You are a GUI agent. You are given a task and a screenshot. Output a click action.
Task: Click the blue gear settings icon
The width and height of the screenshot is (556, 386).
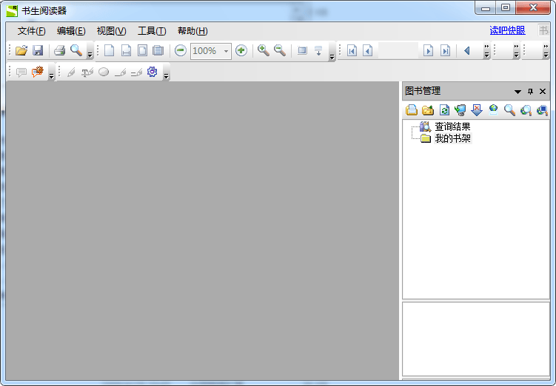click(x=153, y=72)
